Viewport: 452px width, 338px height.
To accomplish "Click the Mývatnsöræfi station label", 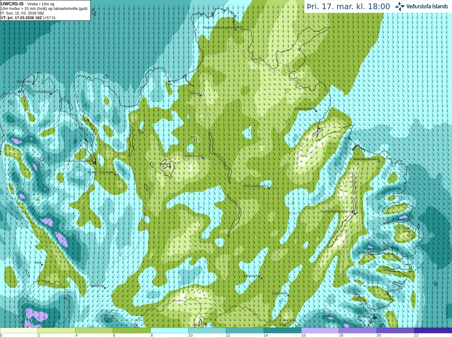I will tap(192, 156).
